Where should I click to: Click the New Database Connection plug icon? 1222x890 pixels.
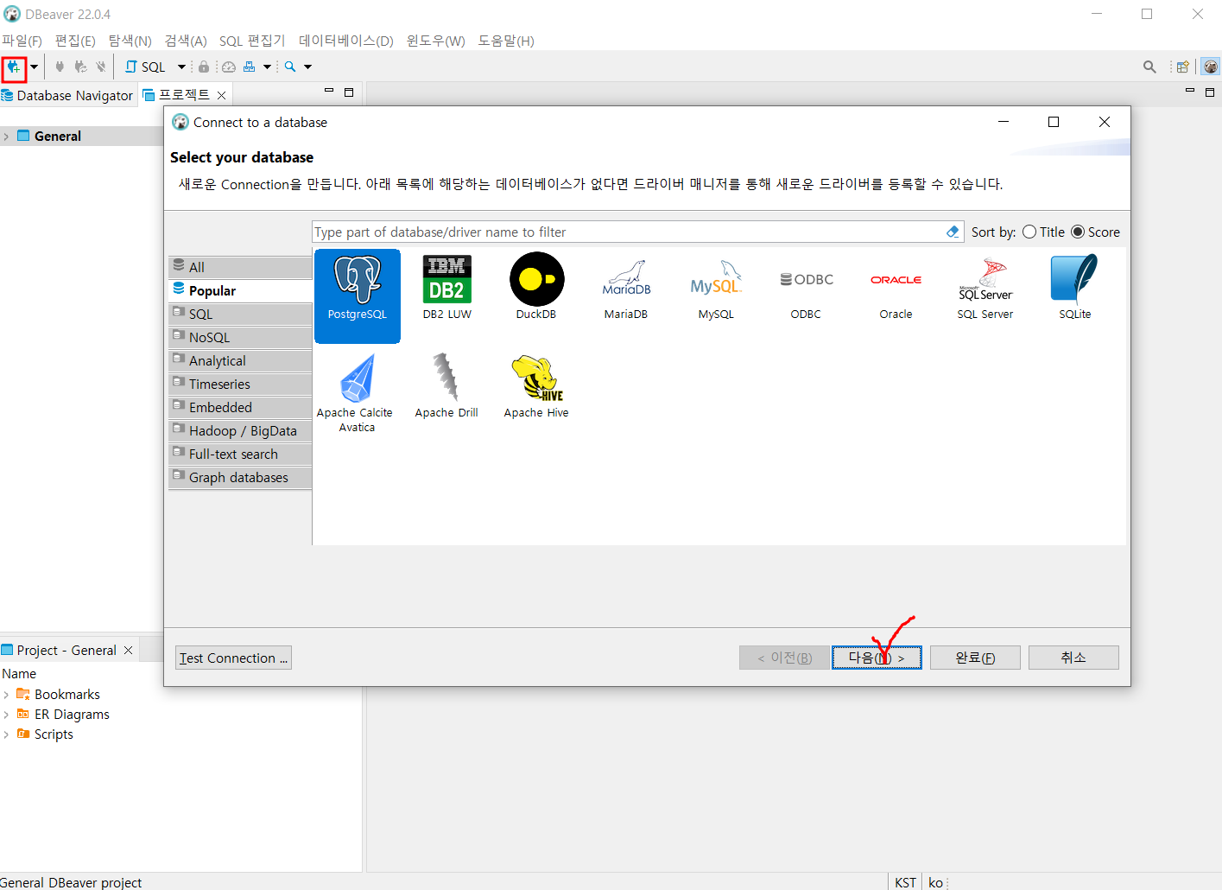(14, 67)
